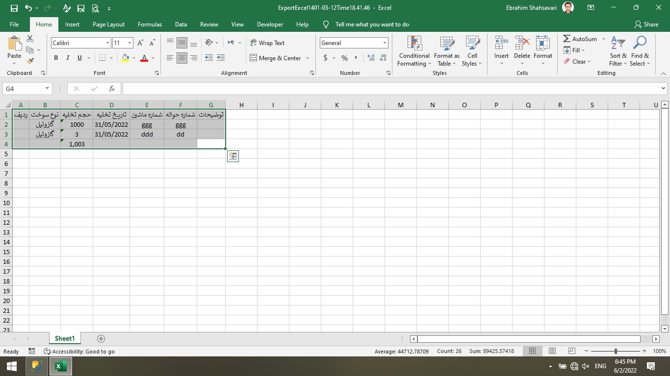Viewport: 670px width, 376px height.
Task: Switch to Page Layout view
Action: click(552, 352)
